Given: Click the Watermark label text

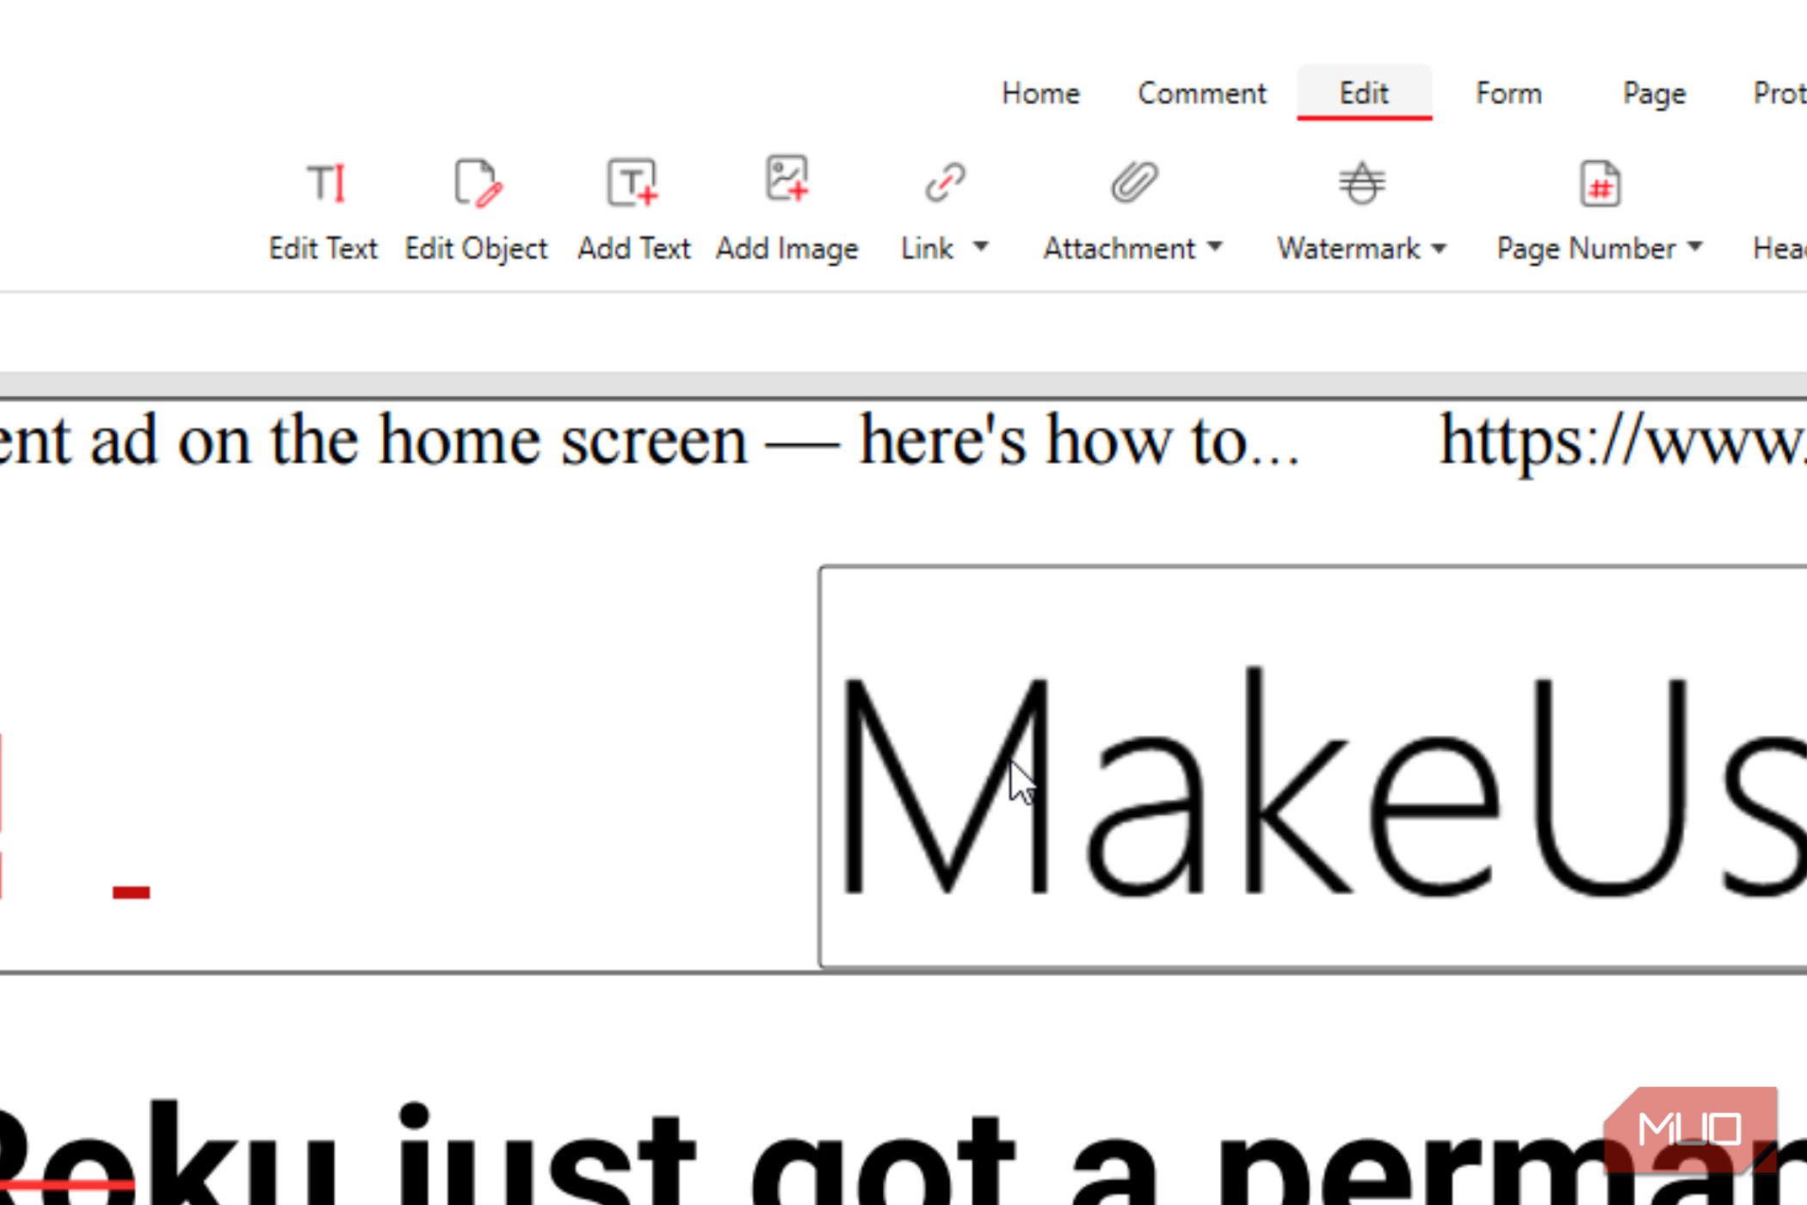Looking at the screenshot, I should click(x=1348, y=249).
